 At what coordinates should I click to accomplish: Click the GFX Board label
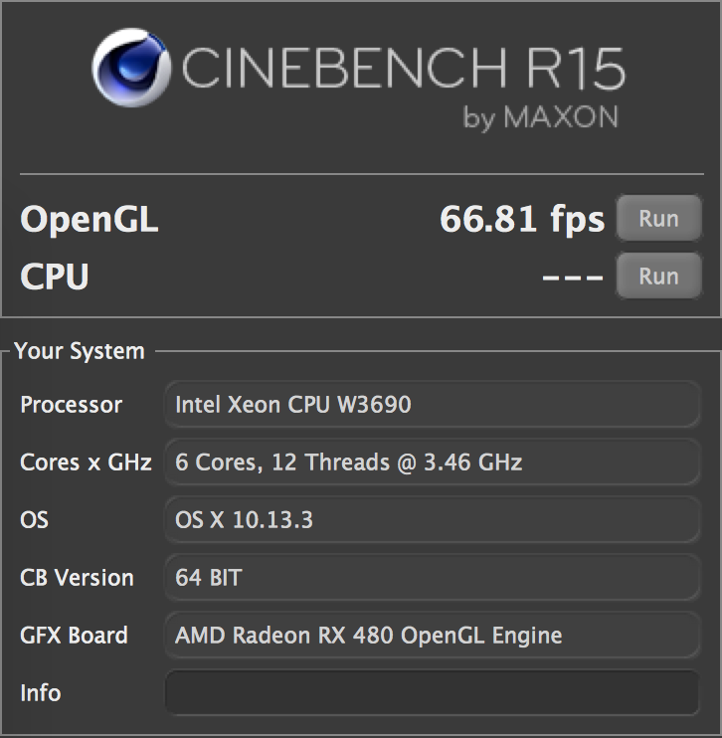pos(74,636)
